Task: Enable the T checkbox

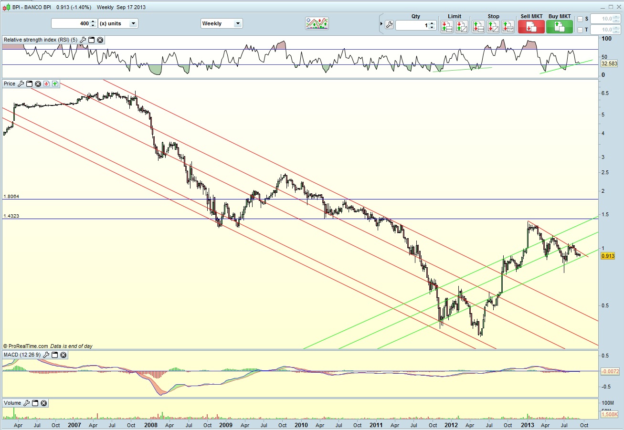Action: [580, 30]
